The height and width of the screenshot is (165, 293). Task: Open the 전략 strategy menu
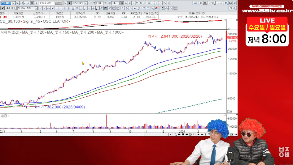pos(212,3)
